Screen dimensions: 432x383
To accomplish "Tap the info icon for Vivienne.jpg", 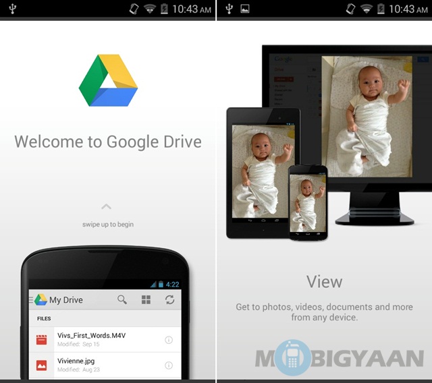I will coord(169,365).
